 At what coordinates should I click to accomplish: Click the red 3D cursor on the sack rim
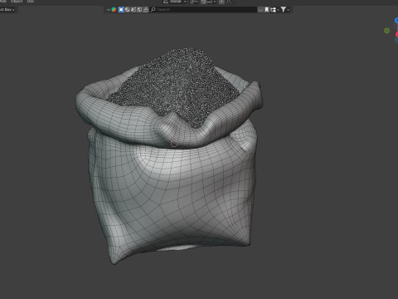tap(174, 144)
